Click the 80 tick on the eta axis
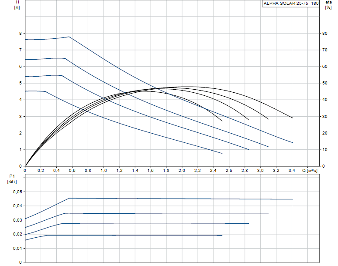 325,33
